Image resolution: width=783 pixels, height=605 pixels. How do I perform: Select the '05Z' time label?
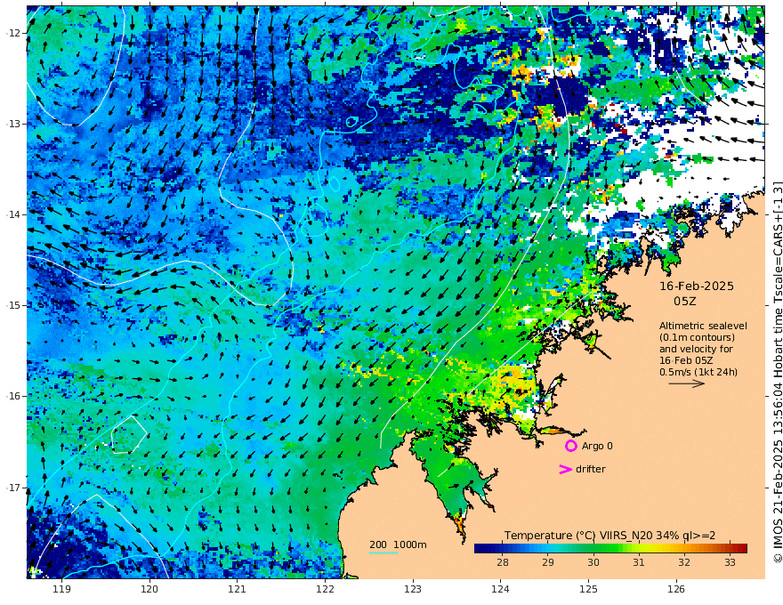coord(684,301)
